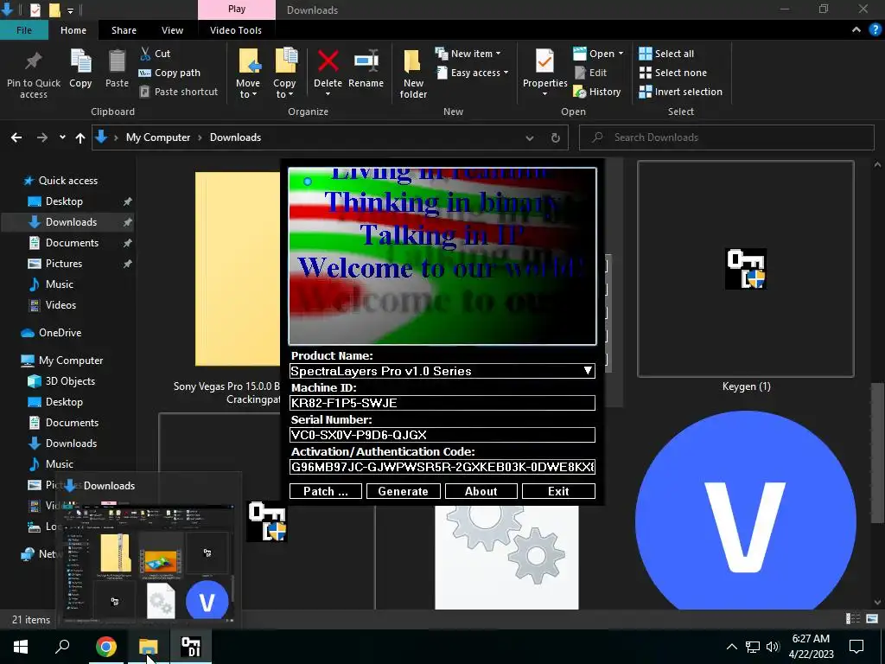Open Move to dropdown
Screen dimensions: 885x664
coord(248,73)
